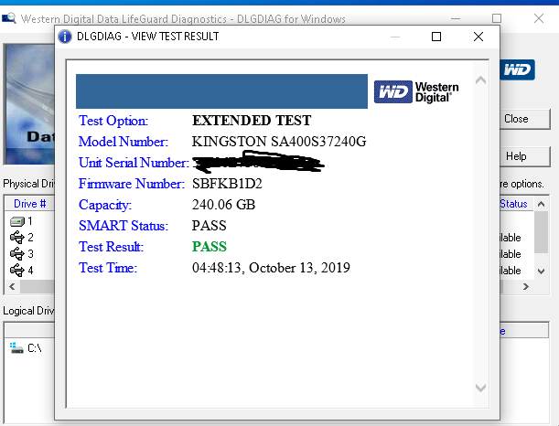Maximize the VIEW TEST RESULT dialog

pyautogui.click(x=436, y=37)
